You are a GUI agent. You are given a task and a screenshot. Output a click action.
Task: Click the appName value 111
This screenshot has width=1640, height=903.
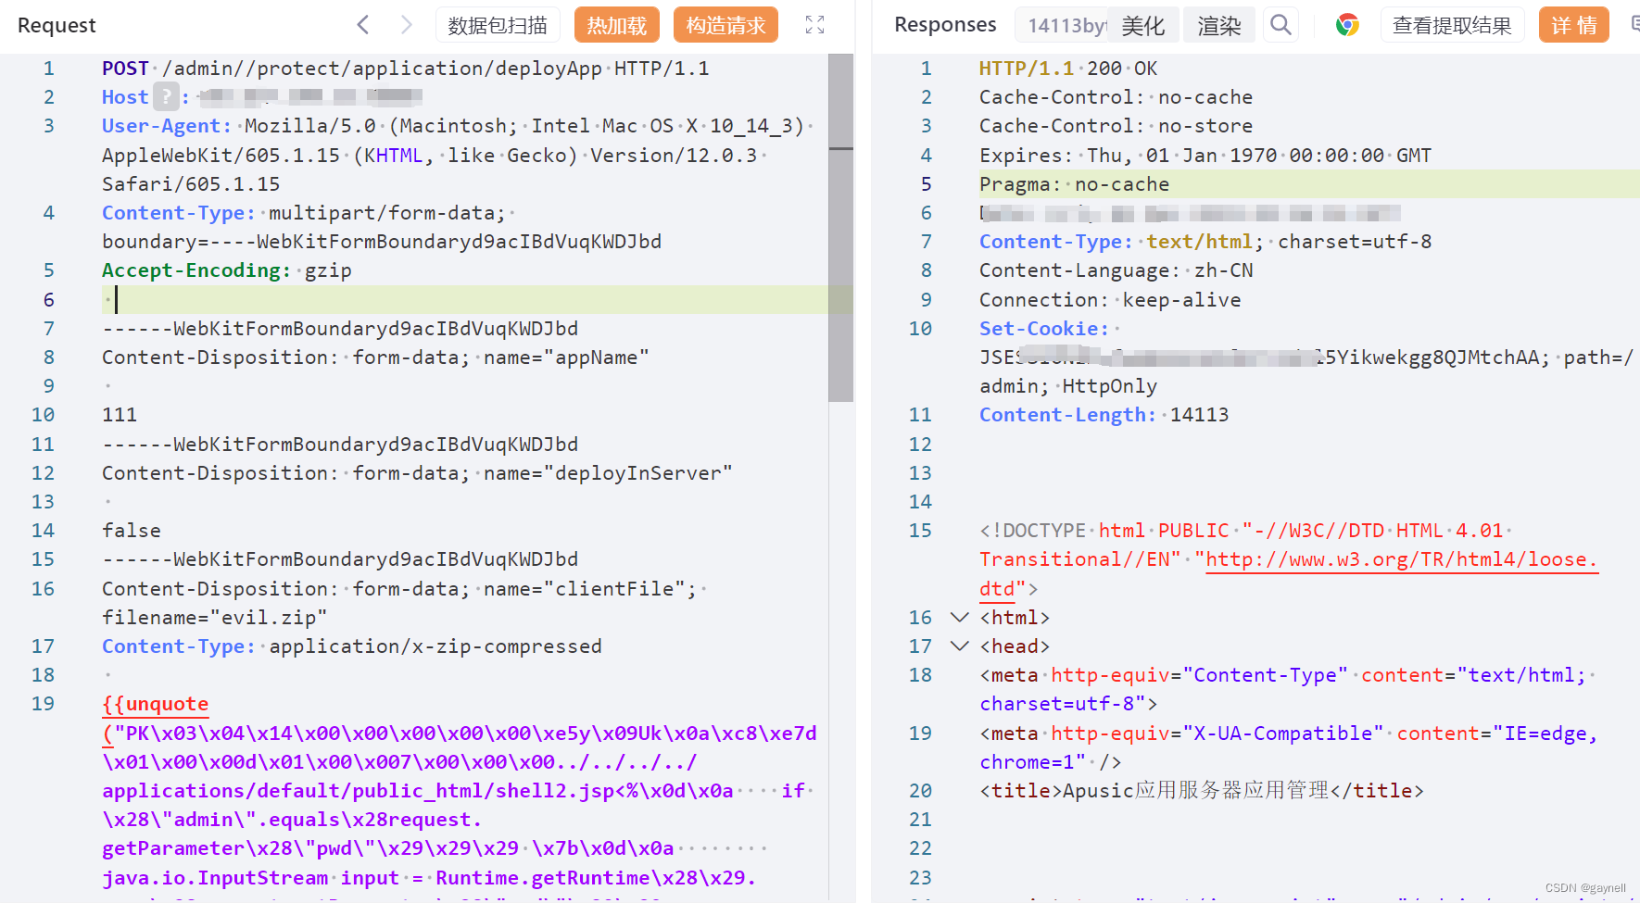pyautogui.click(x=120, y=415)
